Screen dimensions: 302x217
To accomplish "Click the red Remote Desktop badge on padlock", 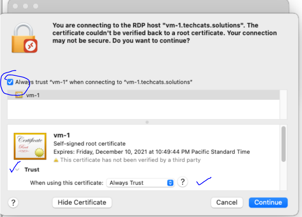I will 31,46.
